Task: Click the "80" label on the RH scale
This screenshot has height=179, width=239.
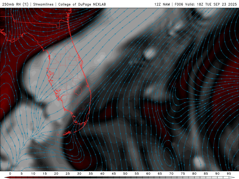Action: pyautogui.click(x=194, y=174)
